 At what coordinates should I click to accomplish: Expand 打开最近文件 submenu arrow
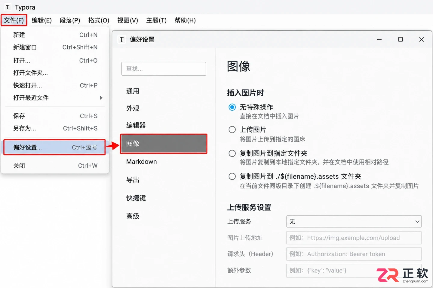101,97
